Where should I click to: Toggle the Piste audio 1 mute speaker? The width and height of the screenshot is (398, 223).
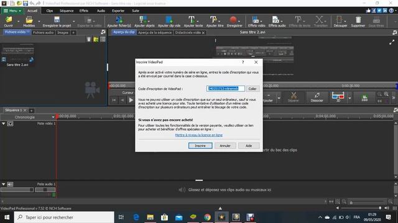click(10, 185)
